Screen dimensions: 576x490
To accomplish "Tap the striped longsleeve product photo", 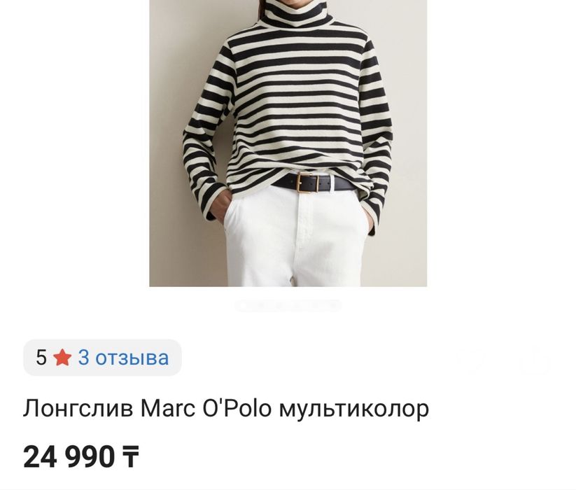I will (288, 143).
